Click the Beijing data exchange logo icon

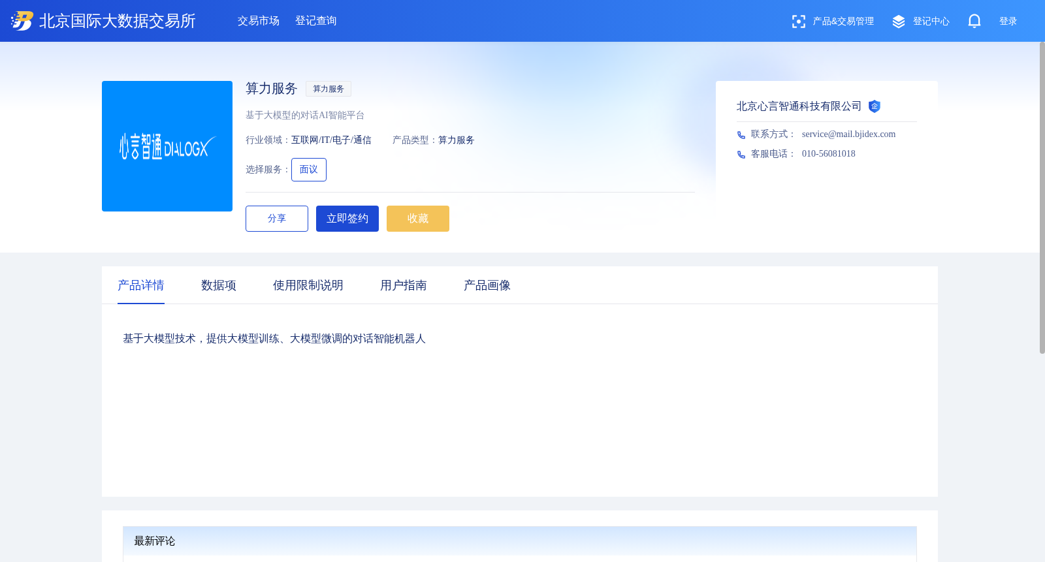[22, 21]
